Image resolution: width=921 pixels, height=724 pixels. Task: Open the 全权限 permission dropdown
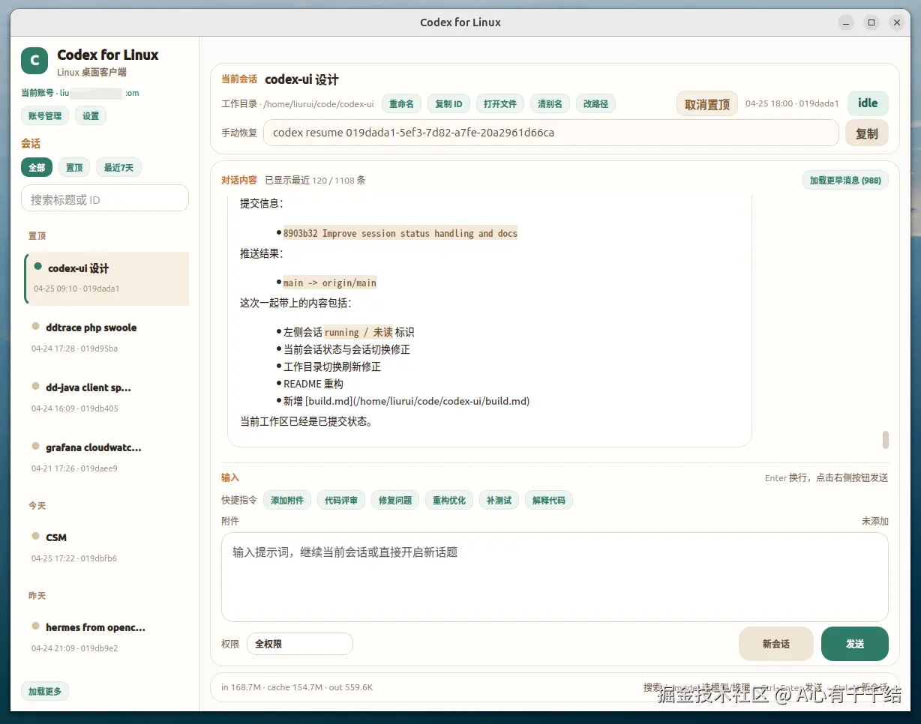(299, 644)
